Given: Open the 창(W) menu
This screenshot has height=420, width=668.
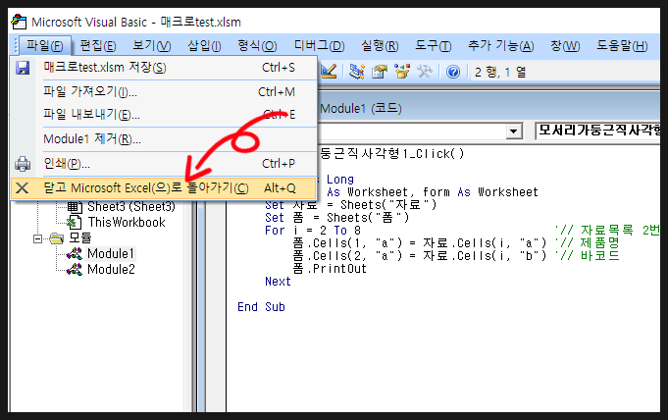Looking at the screenshot, I should tap(565, 45).
